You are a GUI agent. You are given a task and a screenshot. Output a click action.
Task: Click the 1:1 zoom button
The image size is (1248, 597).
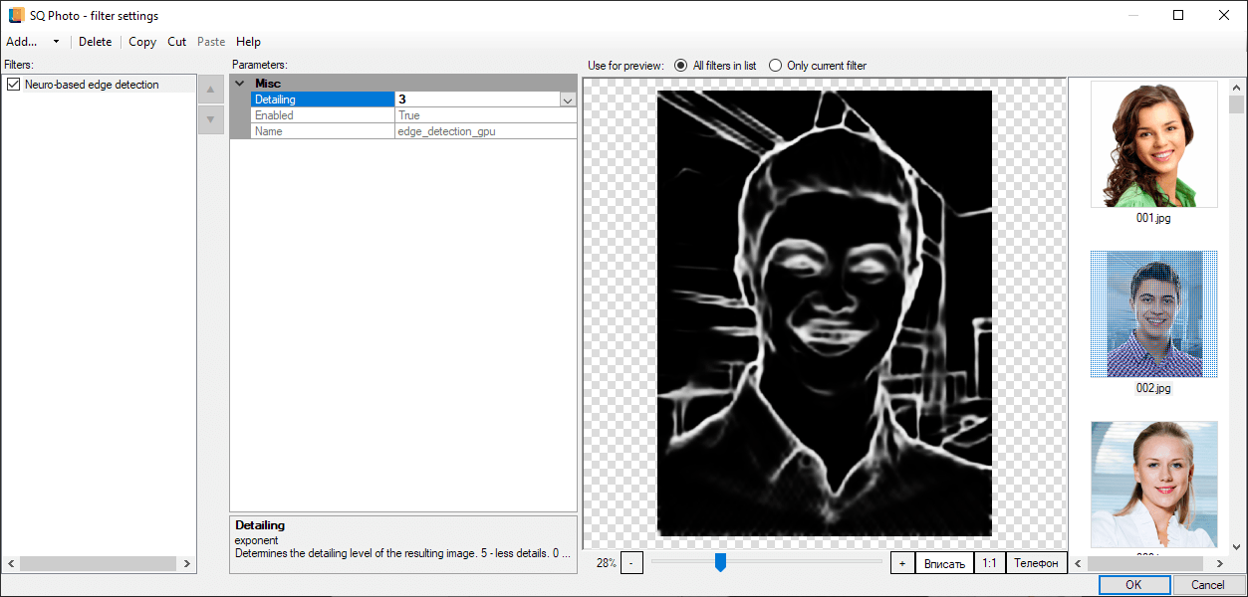[x=989, y=563]
